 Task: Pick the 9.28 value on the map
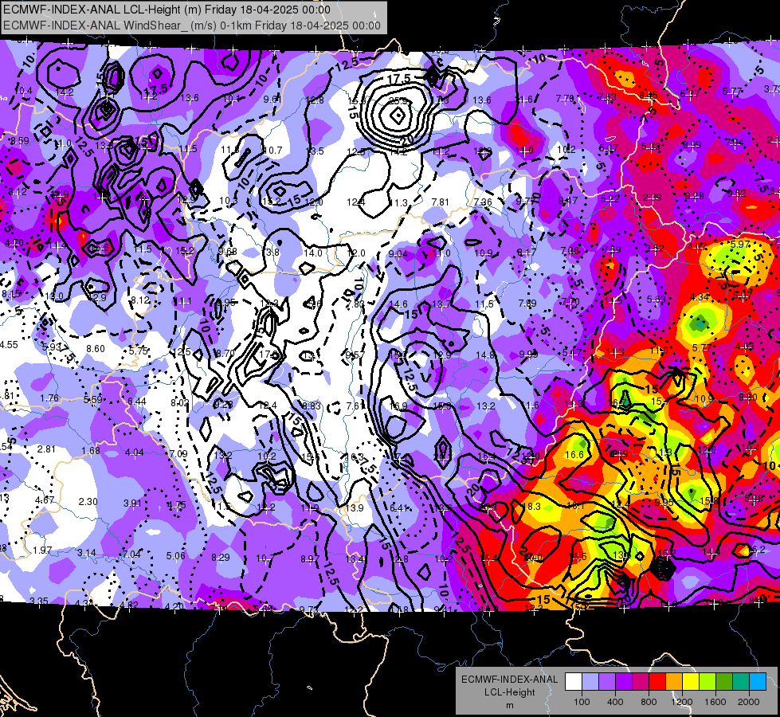694,196
